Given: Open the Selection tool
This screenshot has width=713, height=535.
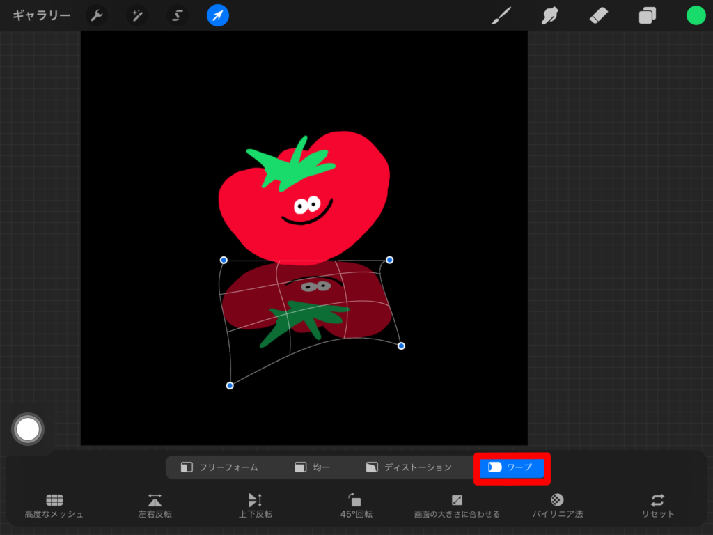Looking at the screenshot, I should 176,15.
